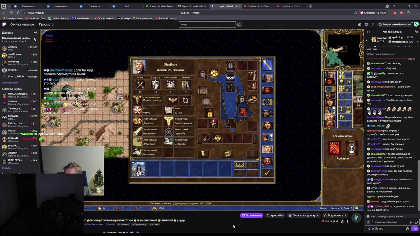Click Expert Logistics map skill icon
This screenshot has width=420, height=236.
[x=137, y=142]
